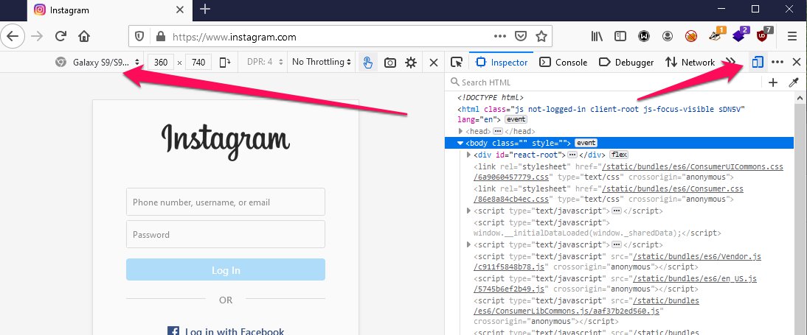Open the No Throttling dropdown
The height and width of the screenshot is (335, 807).
pyautogui.click(x=322, y=62)
